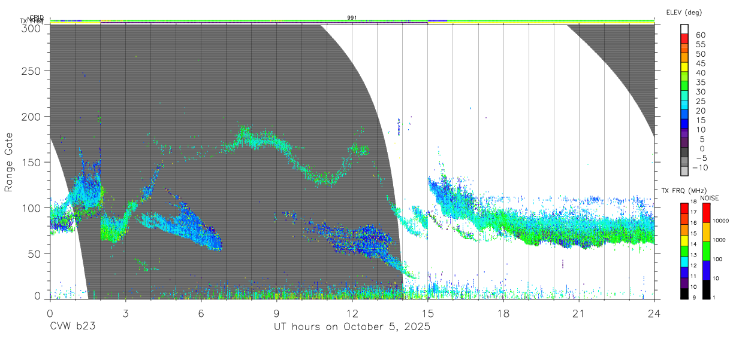Click the '9' label on TX FRQ scale
The height and width of the screenshot is (339, 736).
[695, 297]
